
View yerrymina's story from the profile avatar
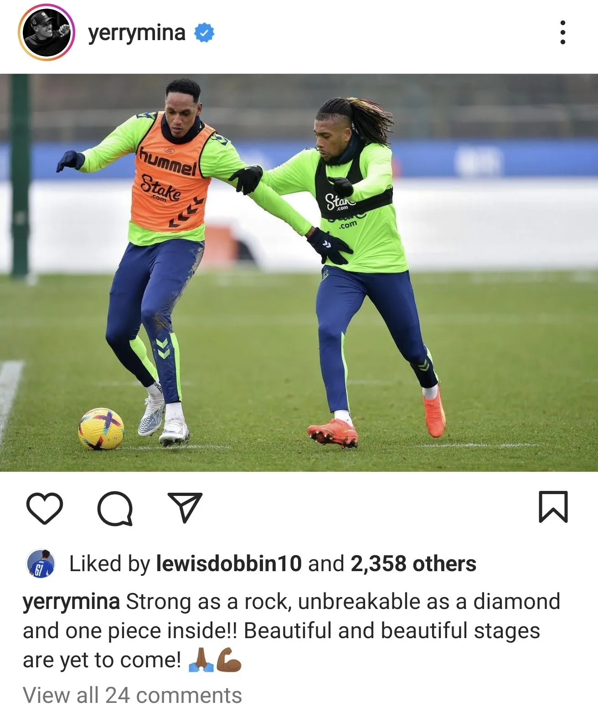46,32
